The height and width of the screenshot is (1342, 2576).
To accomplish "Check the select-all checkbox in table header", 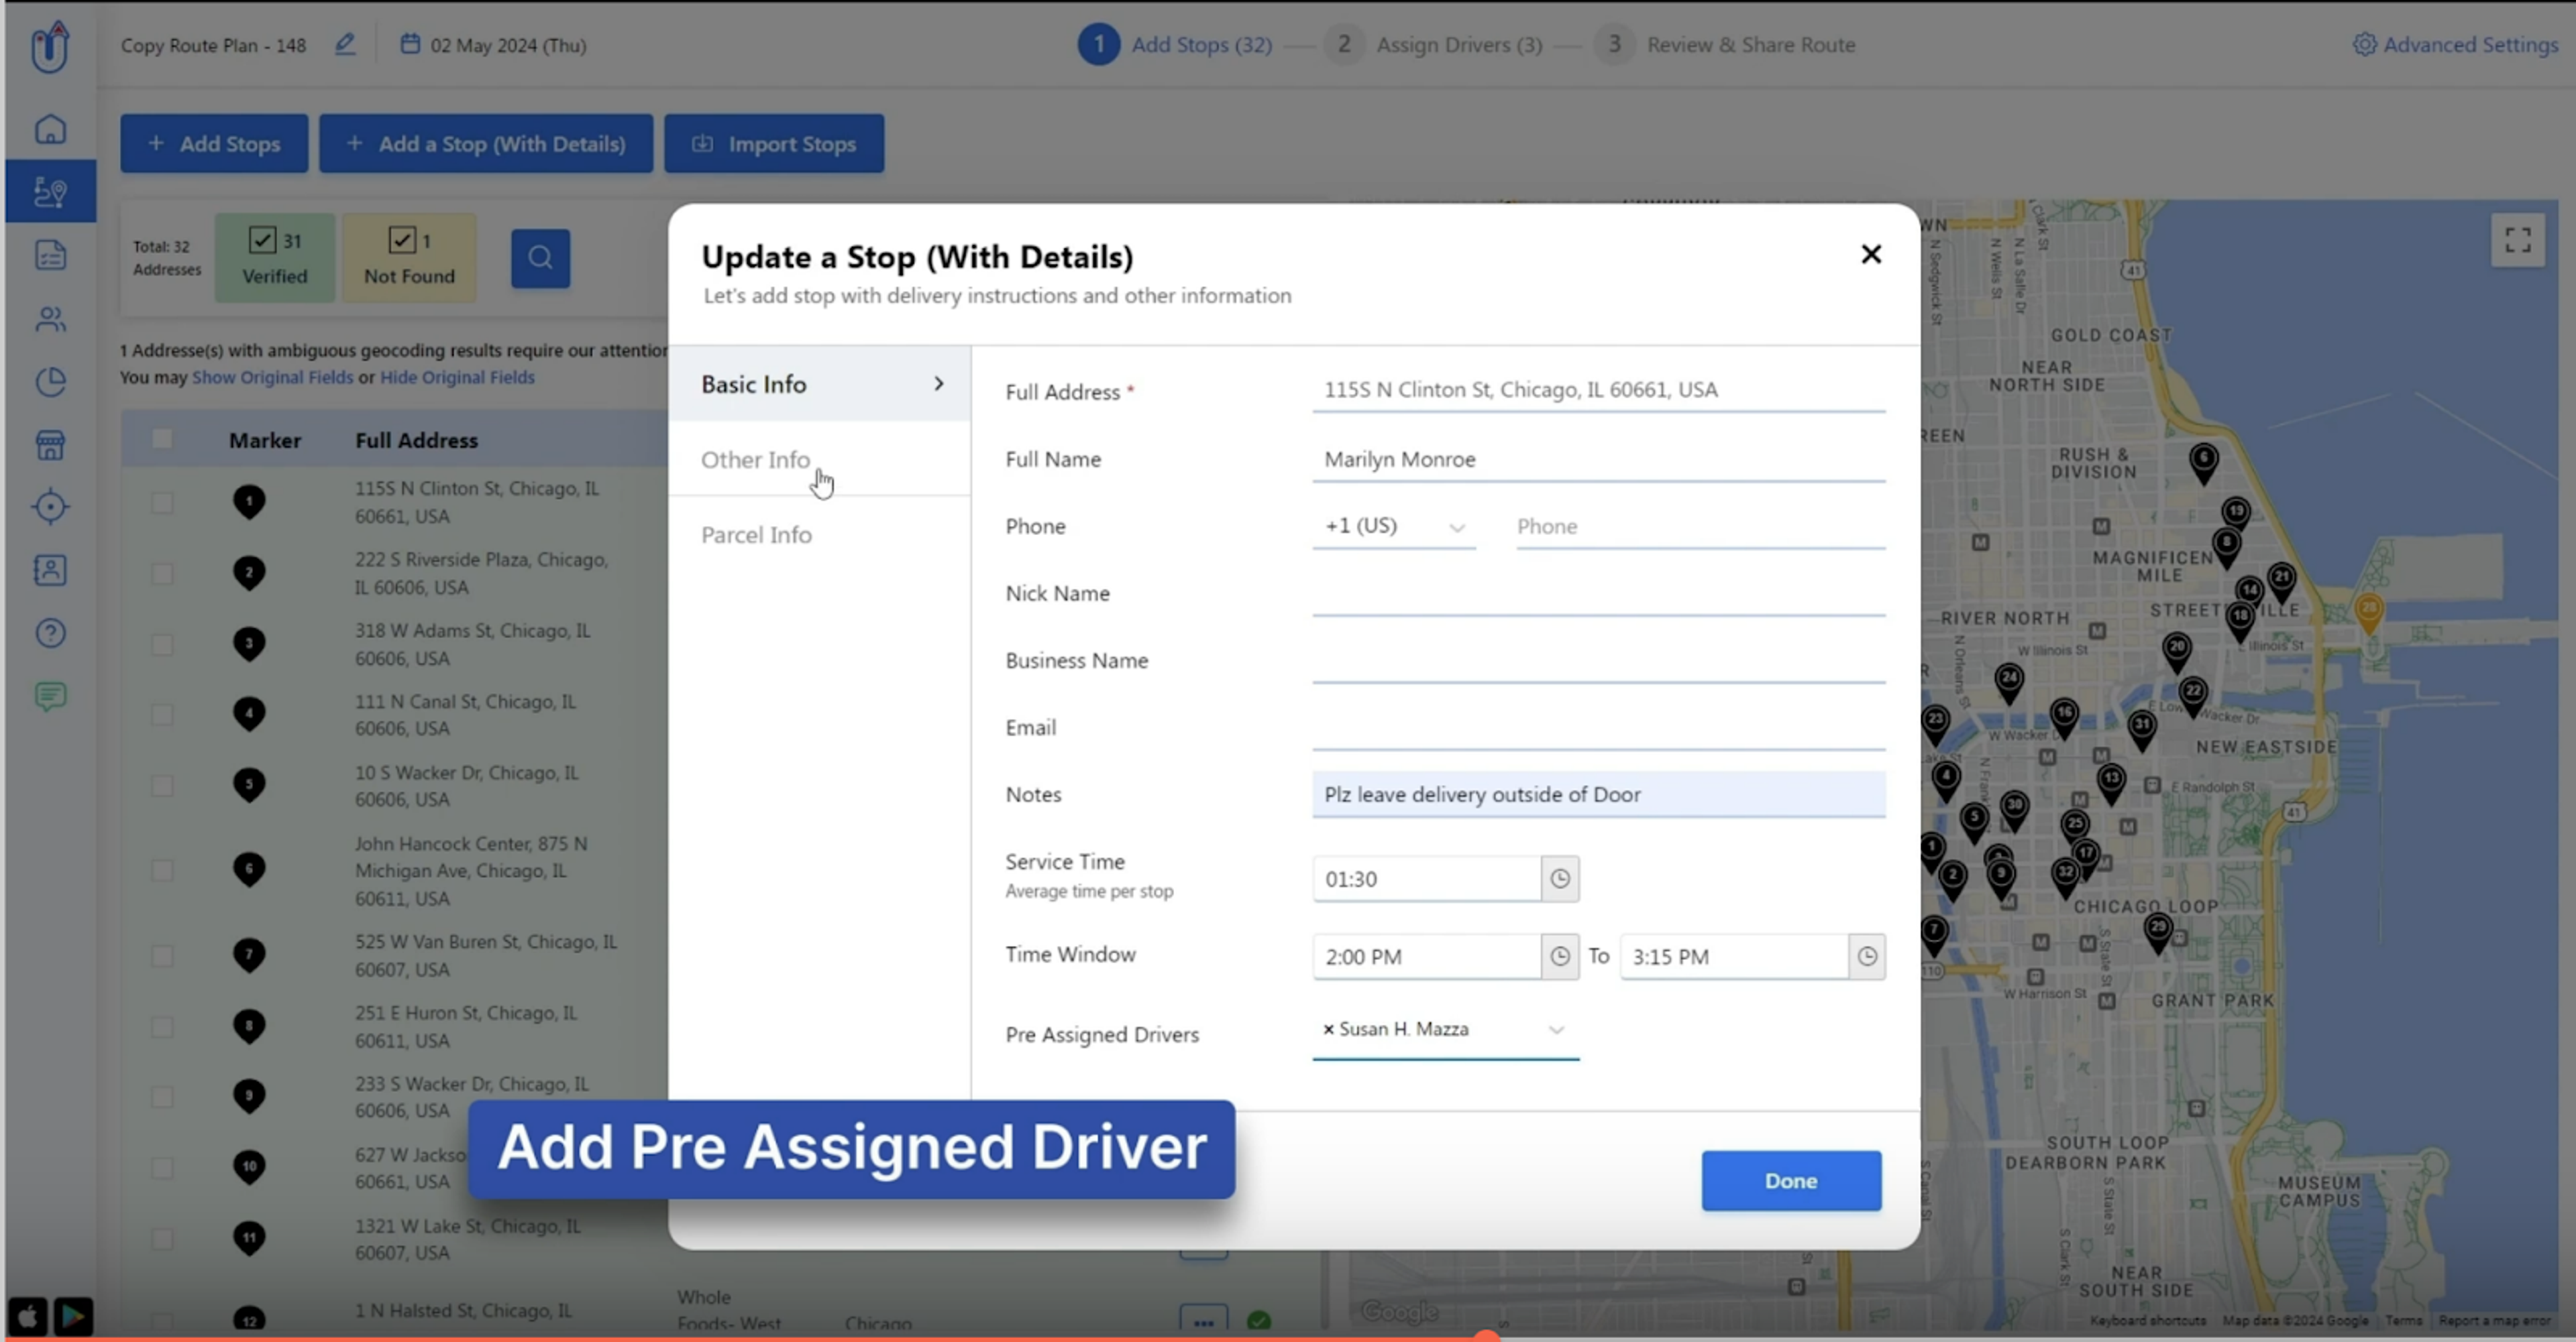I will click(162, 440).
